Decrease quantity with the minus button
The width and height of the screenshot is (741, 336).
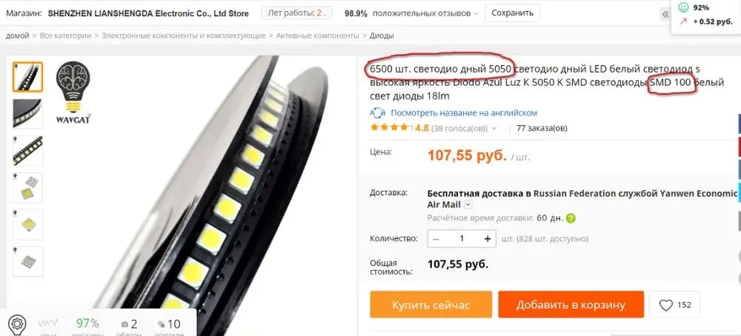point(436,239)
